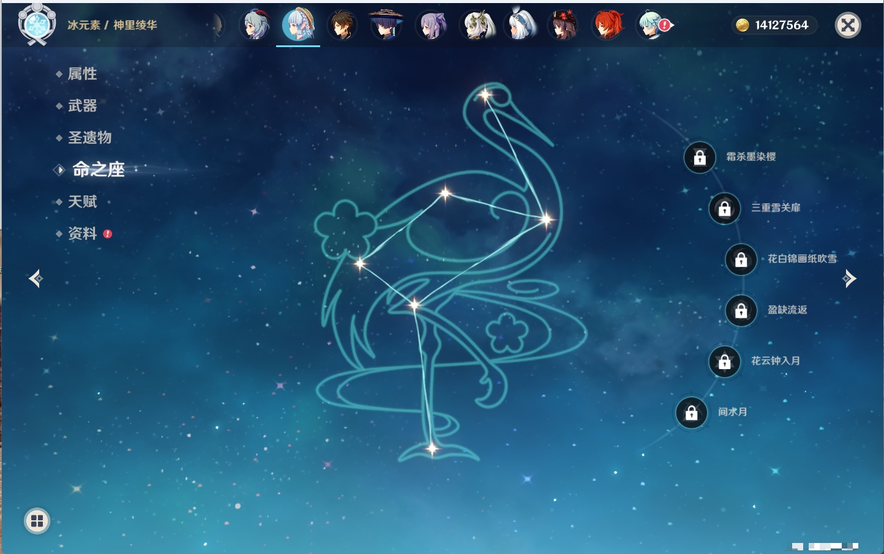
Task: Select Chongyun's portrait with alert badge
Action: point(652,26)
